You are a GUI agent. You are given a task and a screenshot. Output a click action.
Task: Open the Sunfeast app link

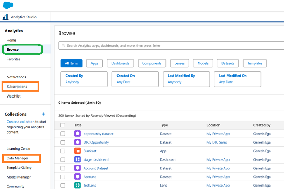click(90, 151)
